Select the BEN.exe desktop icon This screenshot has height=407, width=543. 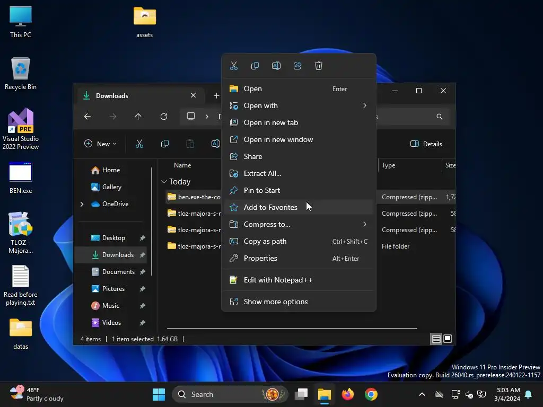click(x=21, y=178)
